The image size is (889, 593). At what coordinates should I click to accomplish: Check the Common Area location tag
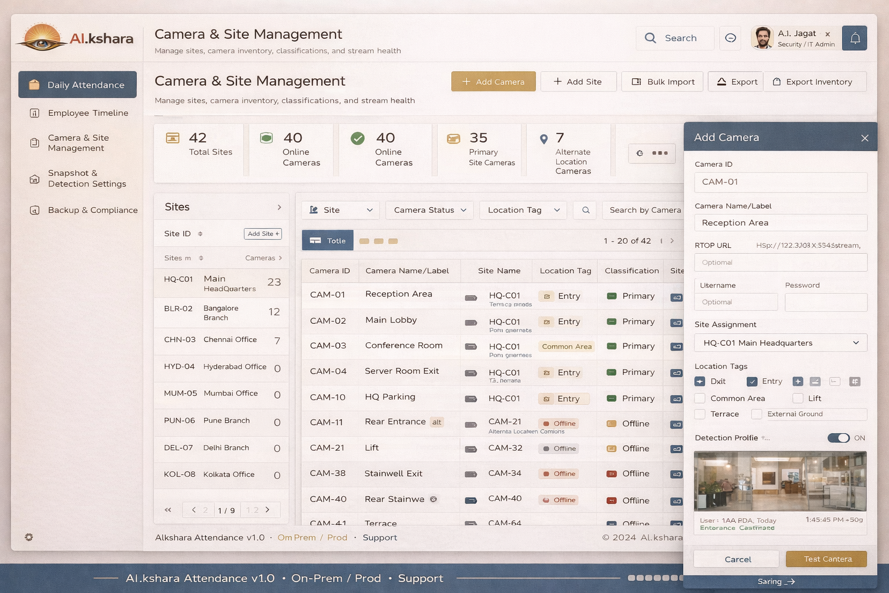click(x=700, y=398)
